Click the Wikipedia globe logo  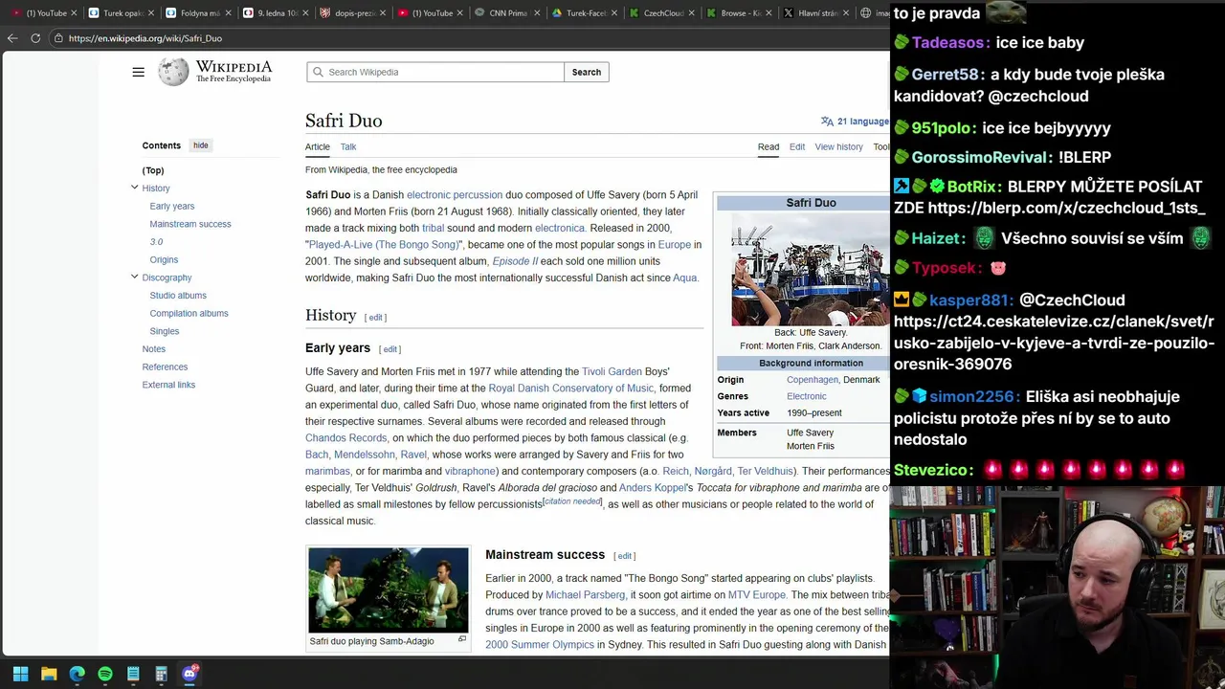click(x=173, y=72)
